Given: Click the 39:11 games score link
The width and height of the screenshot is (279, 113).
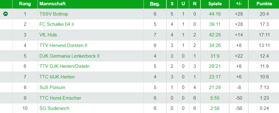Looking at the screenshot, I should click(215, 24).
